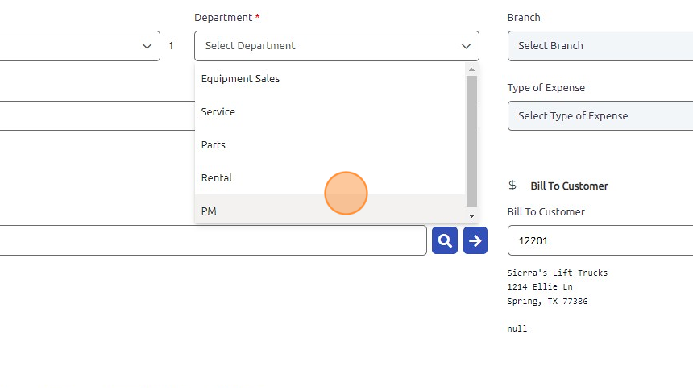Open the Select Branch dropdown
The image size is (693, 388).
point(600,46)
